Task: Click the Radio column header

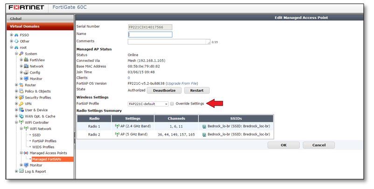Action: tap(94, 118)
